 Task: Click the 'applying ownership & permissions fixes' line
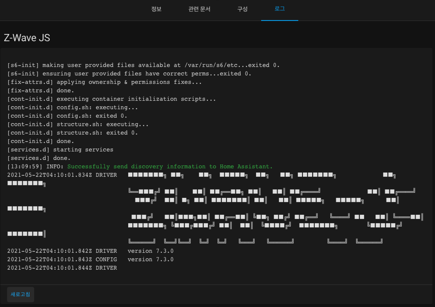pos(104,82)
